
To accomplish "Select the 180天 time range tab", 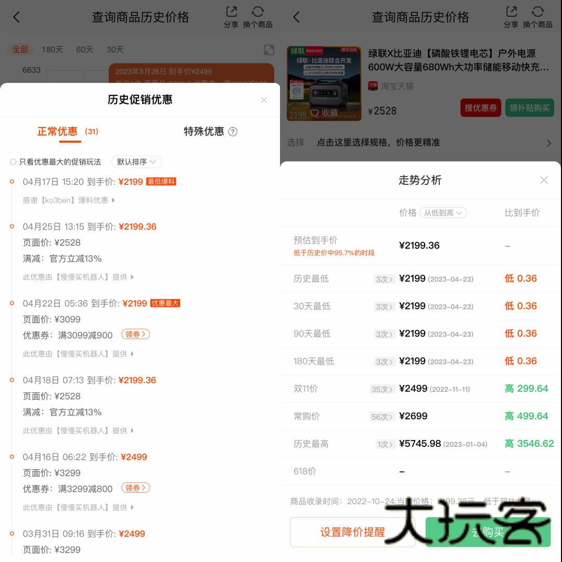I will click(52, 49).
